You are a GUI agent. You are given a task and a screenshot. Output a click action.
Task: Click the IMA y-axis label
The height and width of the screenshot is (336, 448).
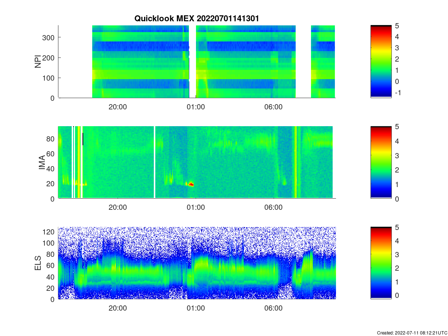(42, 162)
